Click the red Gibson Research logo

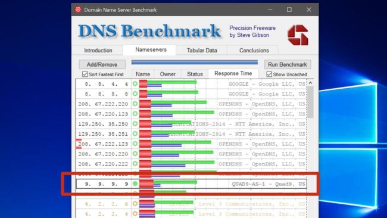(x=298, y=35)
